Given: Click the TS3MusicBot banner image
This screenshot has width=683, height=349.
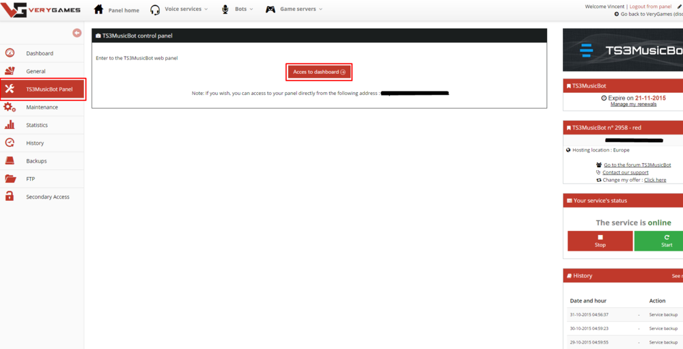Looking at the screenshot, I should pos(623,50).
